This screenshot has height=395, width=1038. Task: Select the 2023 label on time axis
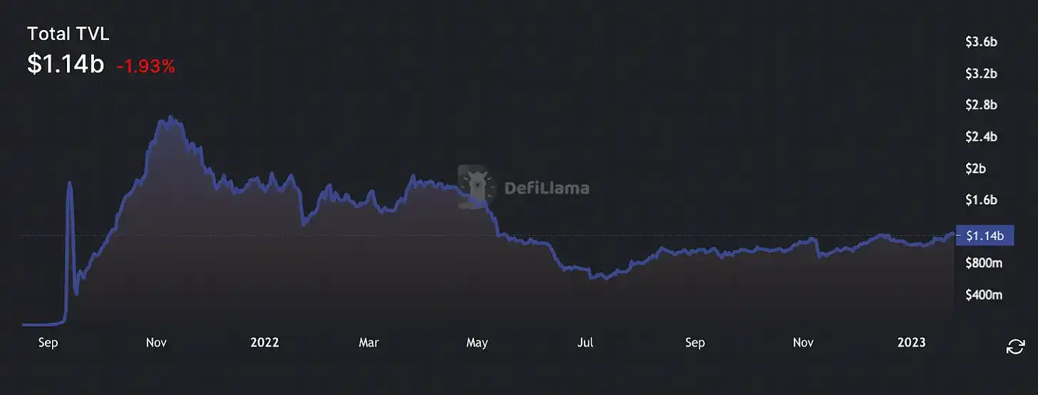tap(912, 342)
